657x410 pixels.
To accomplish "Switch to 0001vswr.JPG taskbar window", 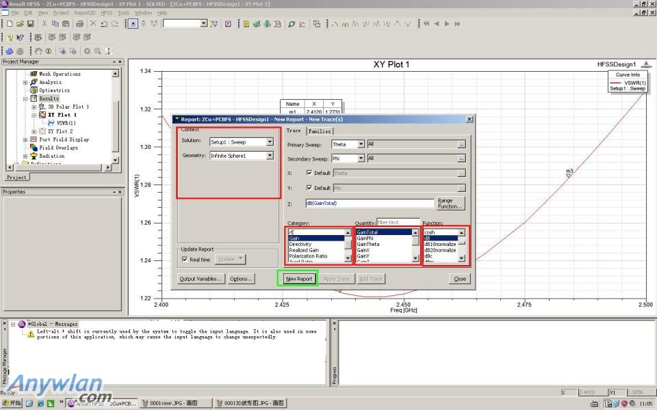I will coord(176,403).
